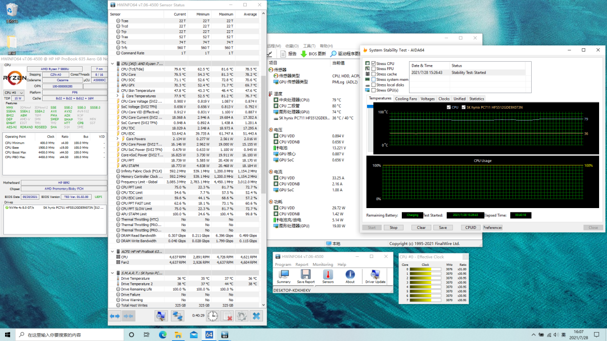The image size is (607, 341).
Task: Expand the Core Powers sensor row
Action: (x=117, y=139)
